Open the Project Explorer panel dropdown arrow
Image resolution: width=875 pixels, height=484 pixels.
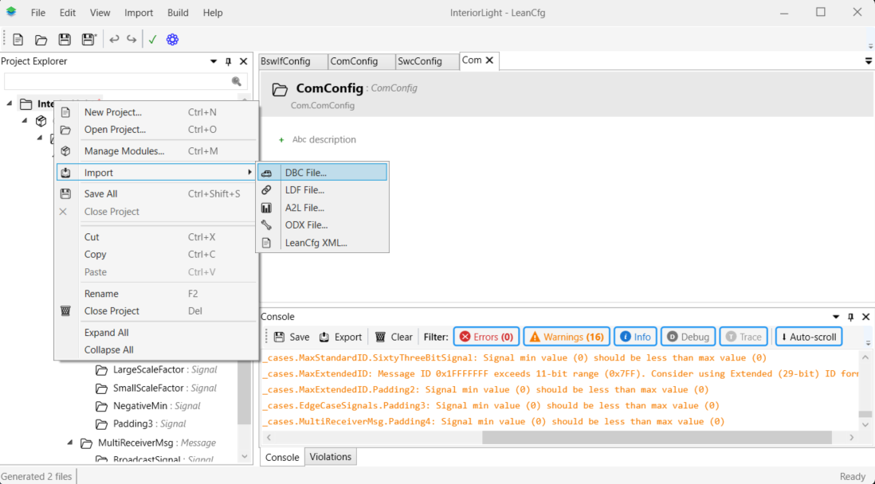214,61
